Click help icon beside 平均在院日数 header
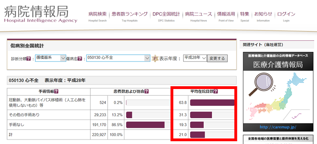317x144 pixels. [216, 91]
